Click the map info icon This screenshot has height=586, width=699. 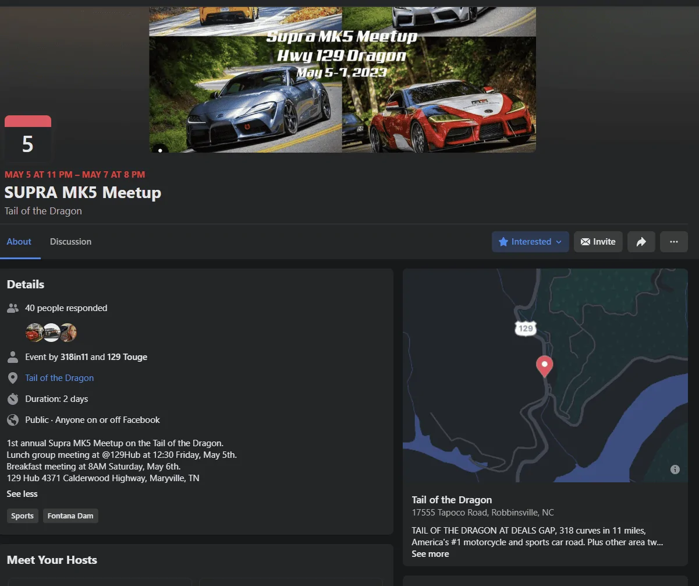(x=675, y=469)
